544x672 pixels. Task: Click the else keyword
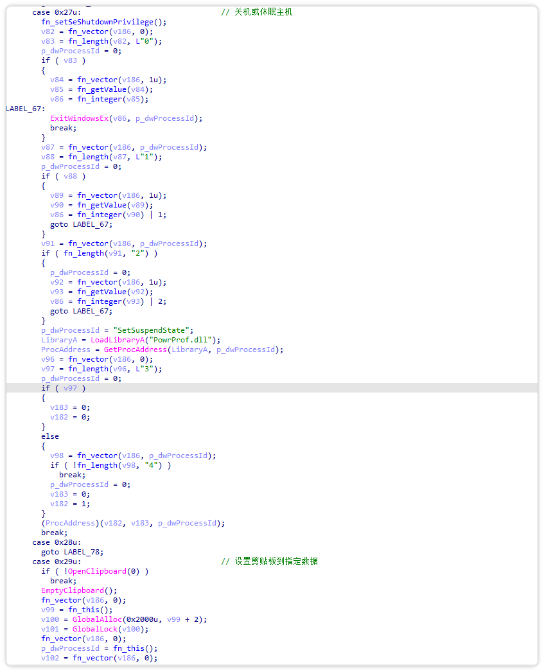(x=50, y=436)
